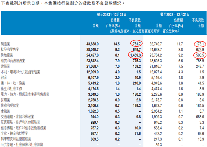The image size is (207, 147).
Task: Select the value 688.6
Action: coord(200,117)
